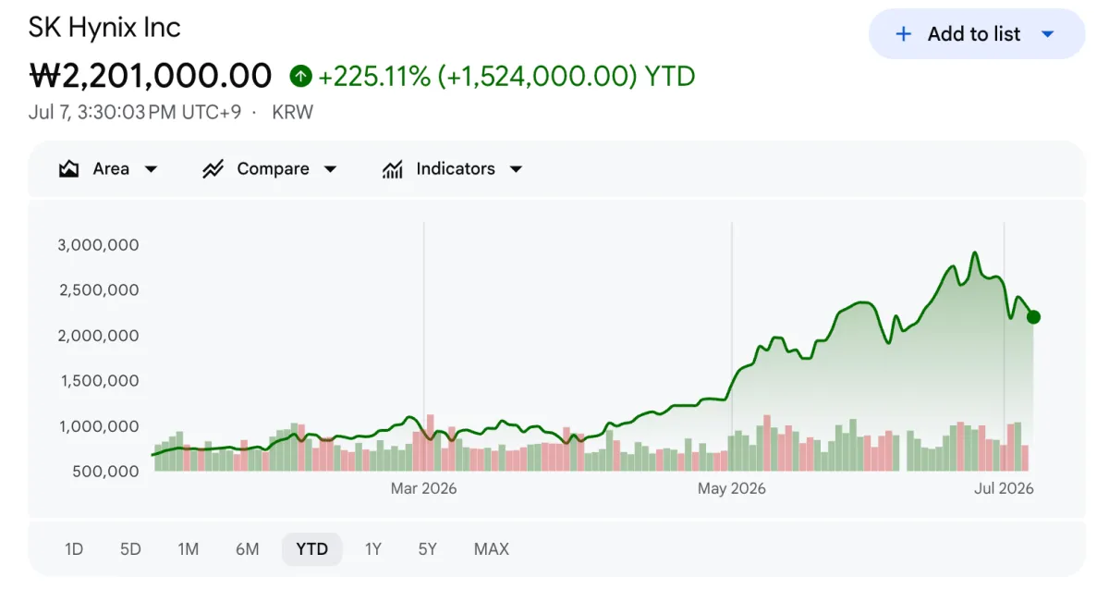Click the Add to list button

point(977,34)
